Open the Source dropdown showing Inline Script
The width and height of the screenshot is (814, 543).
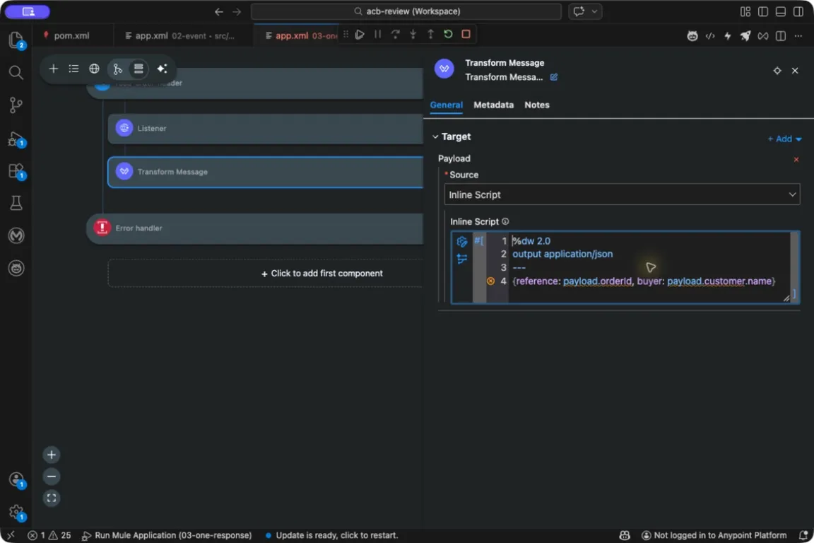click(622, 194)
